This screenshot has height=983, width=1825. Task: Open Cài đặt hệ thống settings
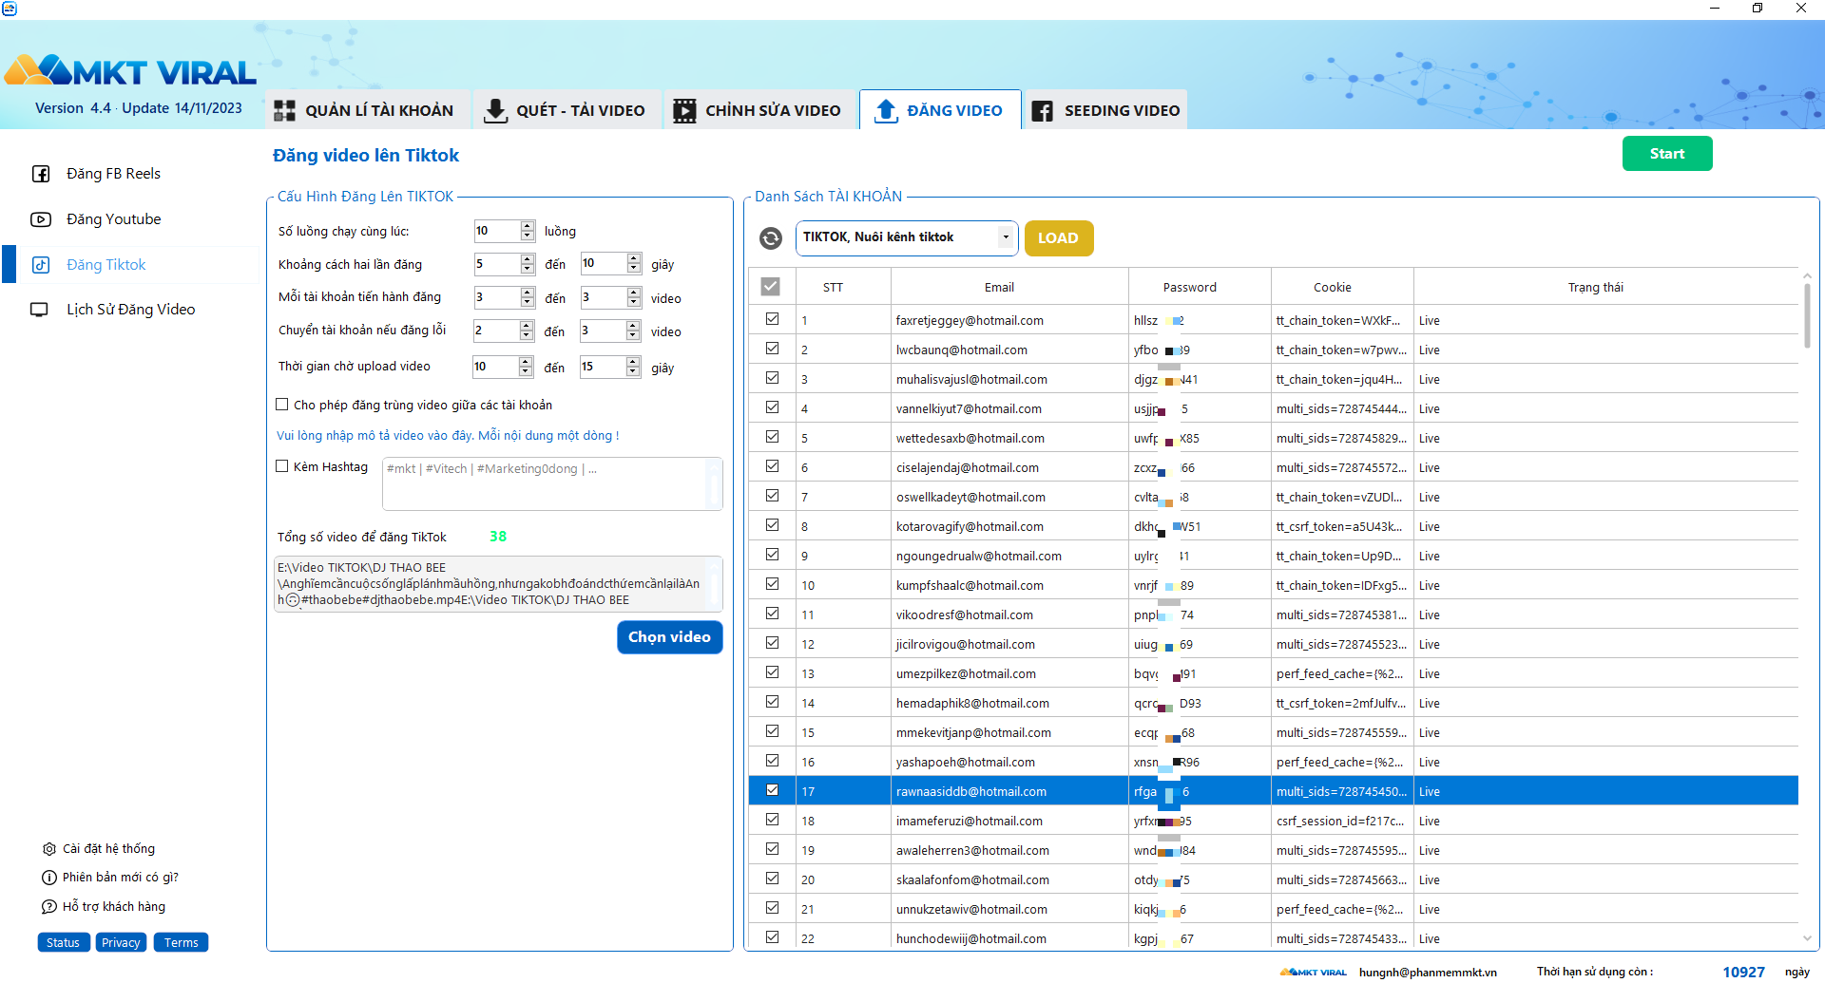click(108, 849)
